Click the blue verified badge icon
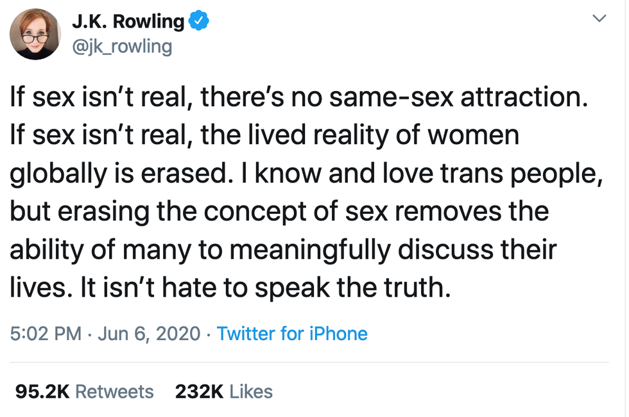Screen dimensions: 629x417 200,21
